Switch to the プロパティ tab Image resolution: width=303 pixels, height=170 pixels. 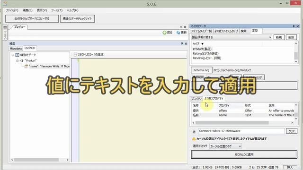(x=196, y=99)
